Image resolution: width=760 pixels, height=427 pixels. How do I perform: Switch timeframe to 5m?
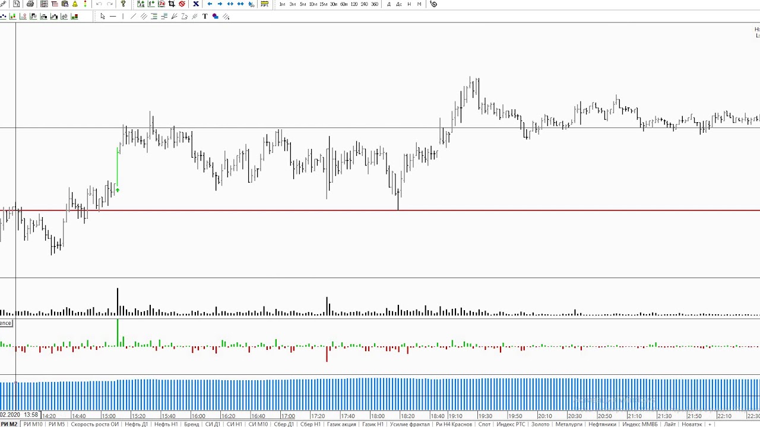[303, 4]
